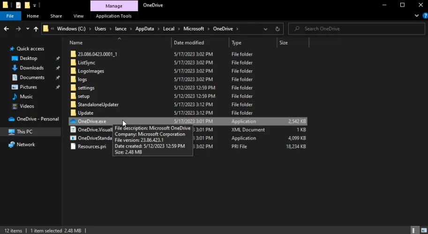Switch to the View ribbon tab
428x234 pixels.
pos(78,16)
